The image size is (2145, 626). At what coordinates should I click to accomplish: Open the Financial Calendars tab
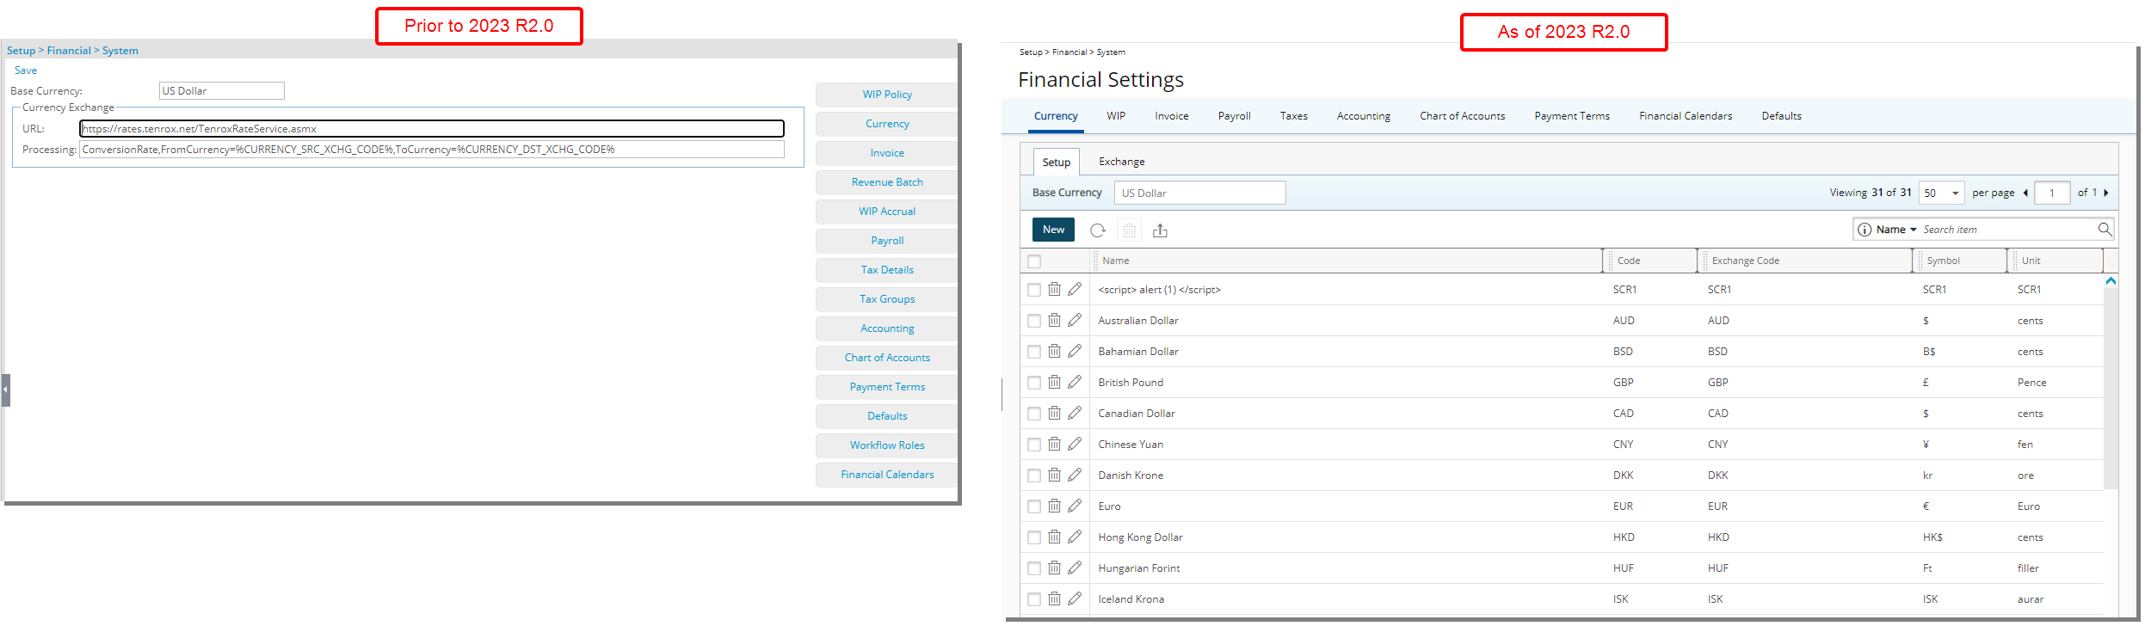1686,116
